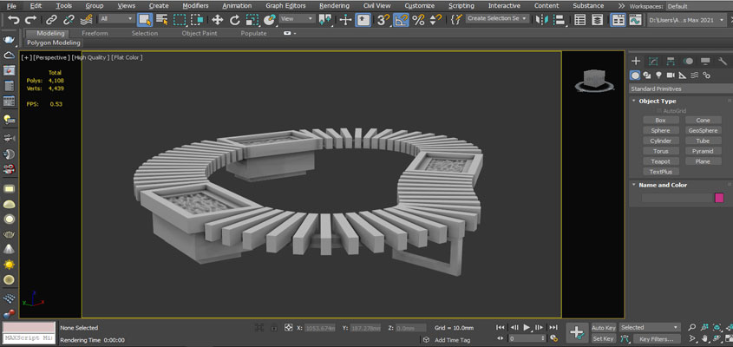This screenshot has width=733, height=347.
Task: Open the Workspaces Default dropdown
Action: [699, 6]
